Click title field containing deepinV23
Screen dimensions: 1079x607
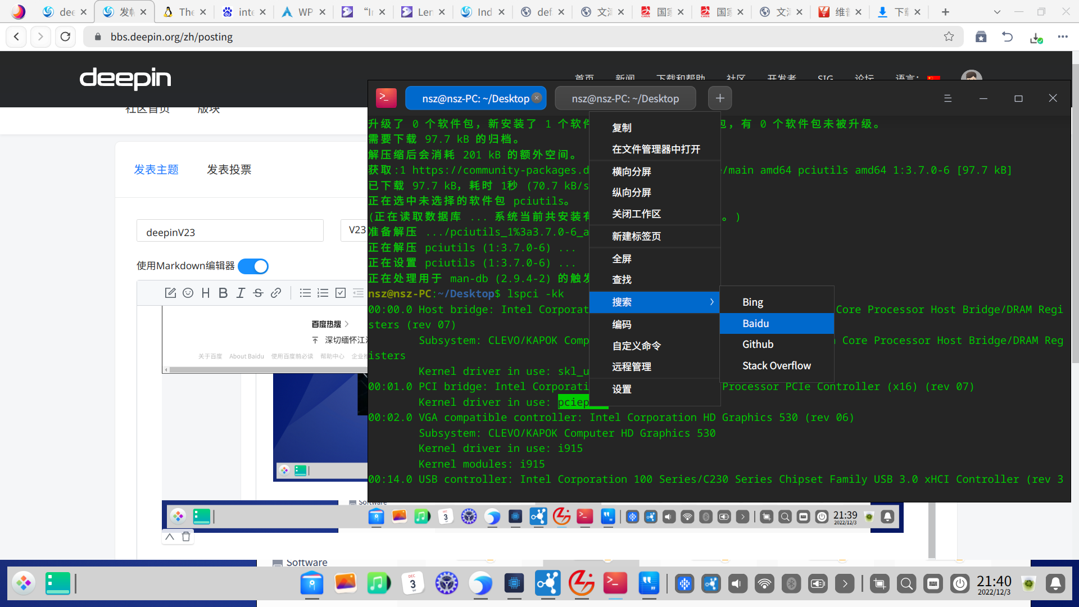pyautogui.click(x=230, y=232)
